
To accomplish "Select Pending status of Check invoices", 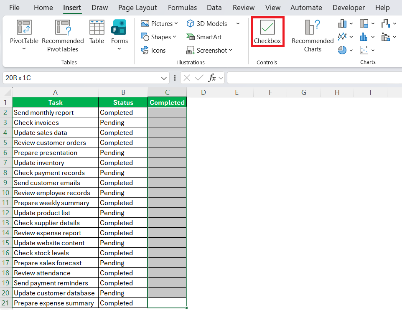I will click(x=123, y=122).
